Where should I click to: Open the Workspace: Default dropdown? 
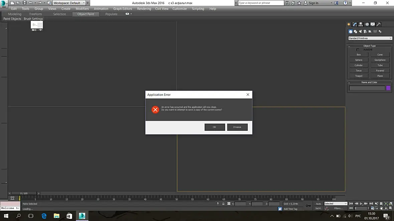pyautogui.click(x=69, y=3)
